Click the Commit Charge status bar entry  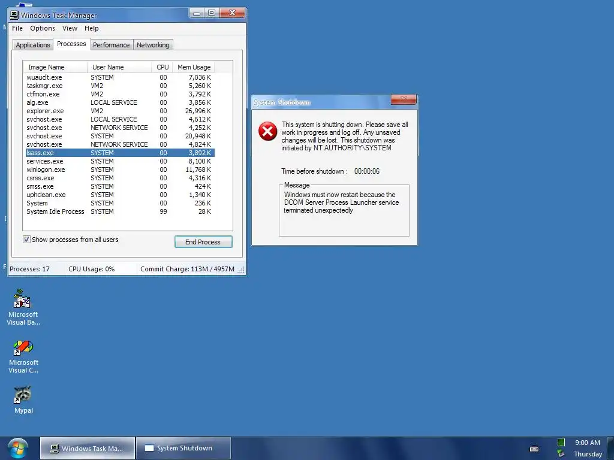click(x=187, y=269)
